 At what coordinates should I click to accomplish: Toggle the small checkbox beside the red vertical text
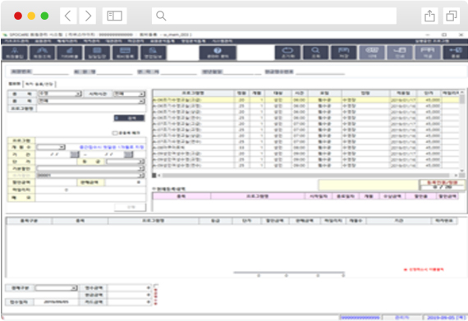[x=156, y=286]
